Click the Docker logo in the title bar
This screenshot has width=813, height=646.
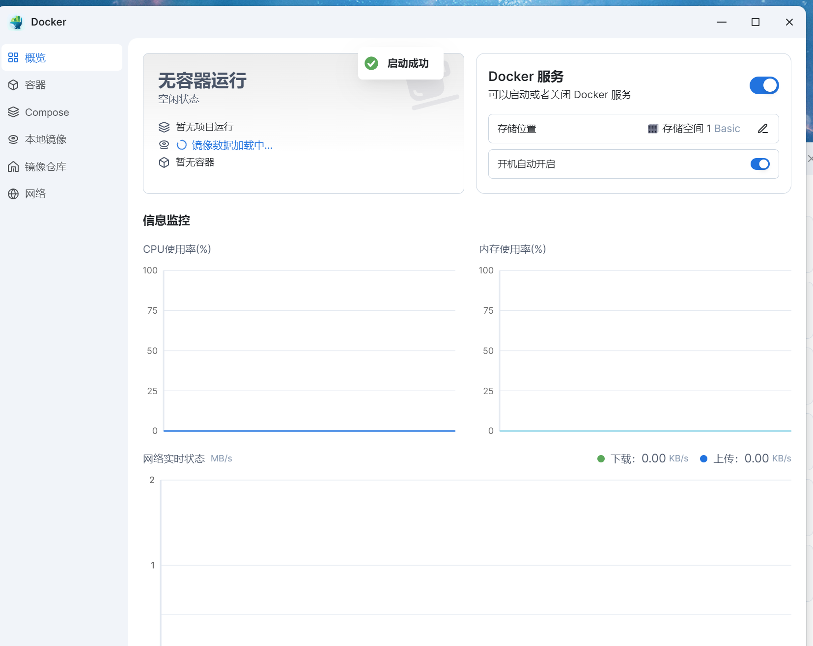17,22
